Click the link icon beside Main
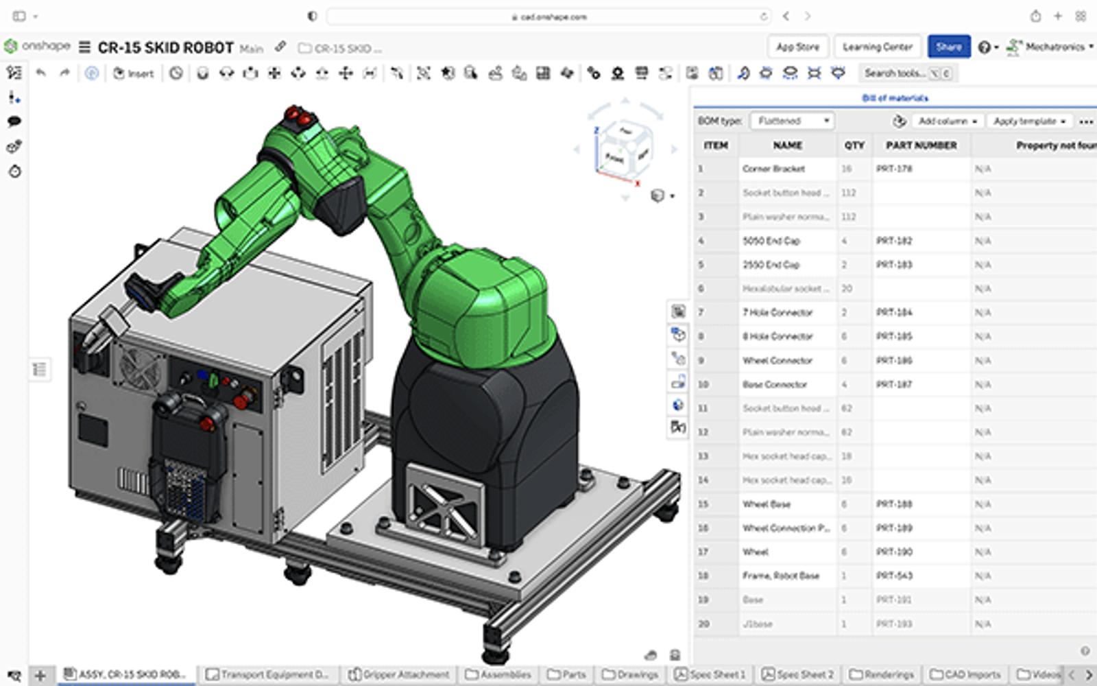 pyautogui.click(x=280, y=47)
